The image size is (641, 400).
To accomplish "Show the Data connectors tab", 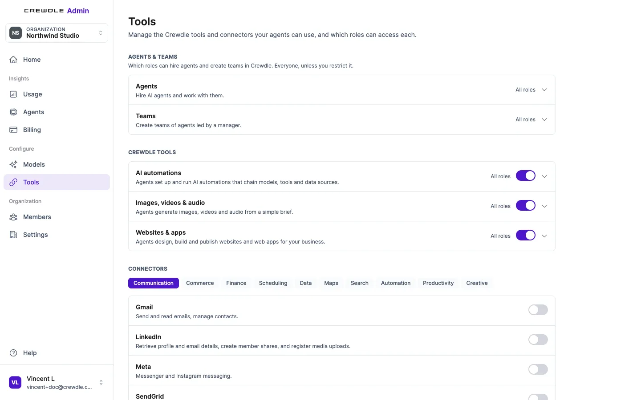I will coord(306,283).
